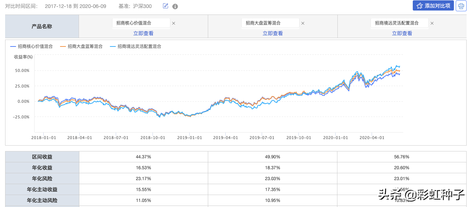This screenshot has width=471, height=207.
Task: Click the 50.00% y-axis label
Action: (22, 70)
